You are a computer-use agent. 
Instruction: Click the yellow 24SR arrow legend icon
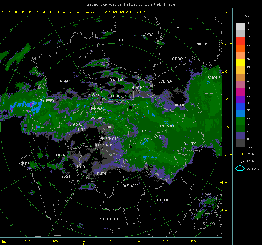coord(240,154)
